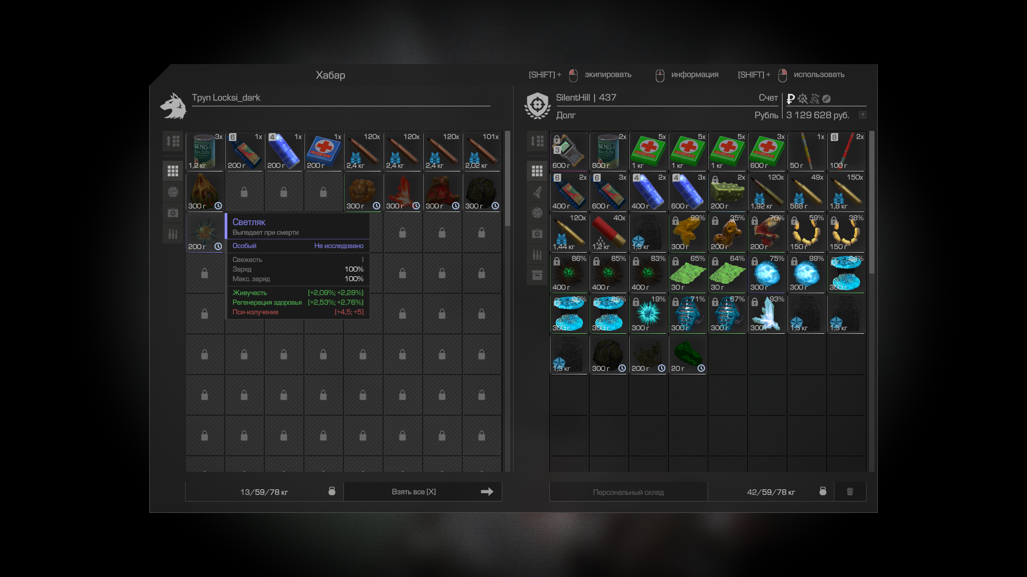This screenshot has width=1027, height=577.
Task: Select the Долг faction shield emblem
Action: point(538,106)
